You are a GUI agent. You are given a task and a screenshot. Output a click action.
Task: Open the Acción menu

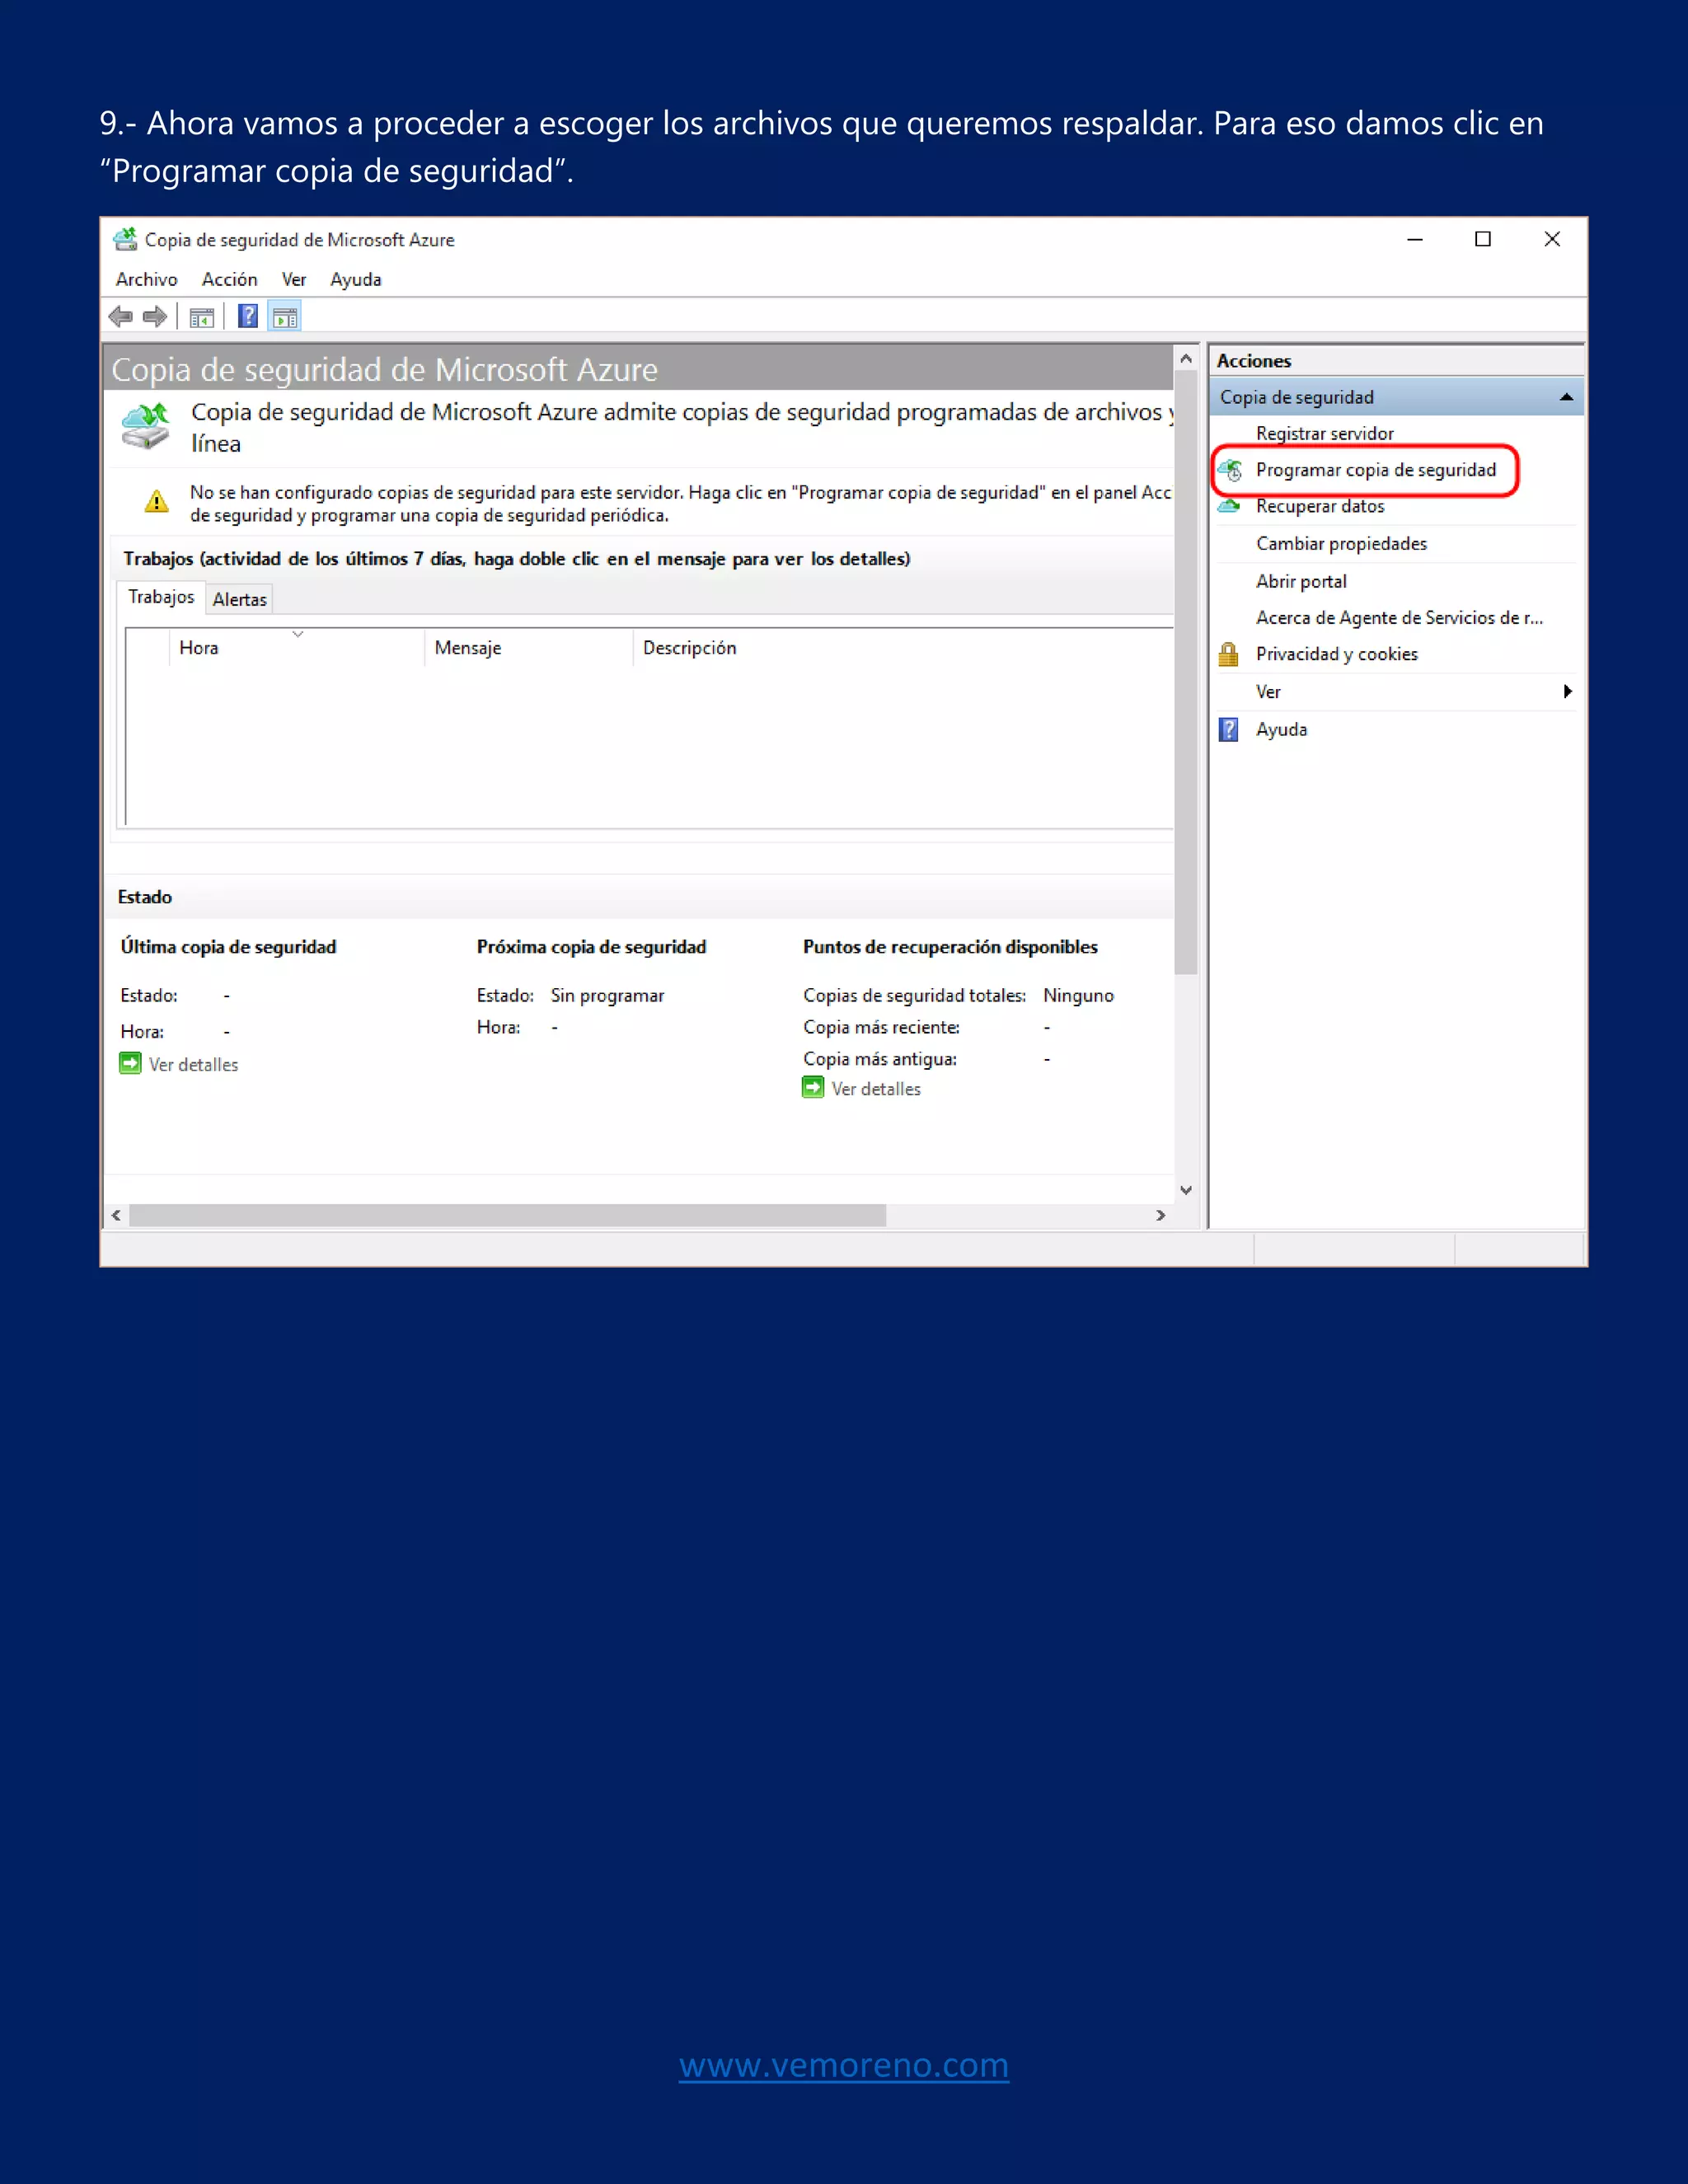pyautogui.click(x=229, y=280)
